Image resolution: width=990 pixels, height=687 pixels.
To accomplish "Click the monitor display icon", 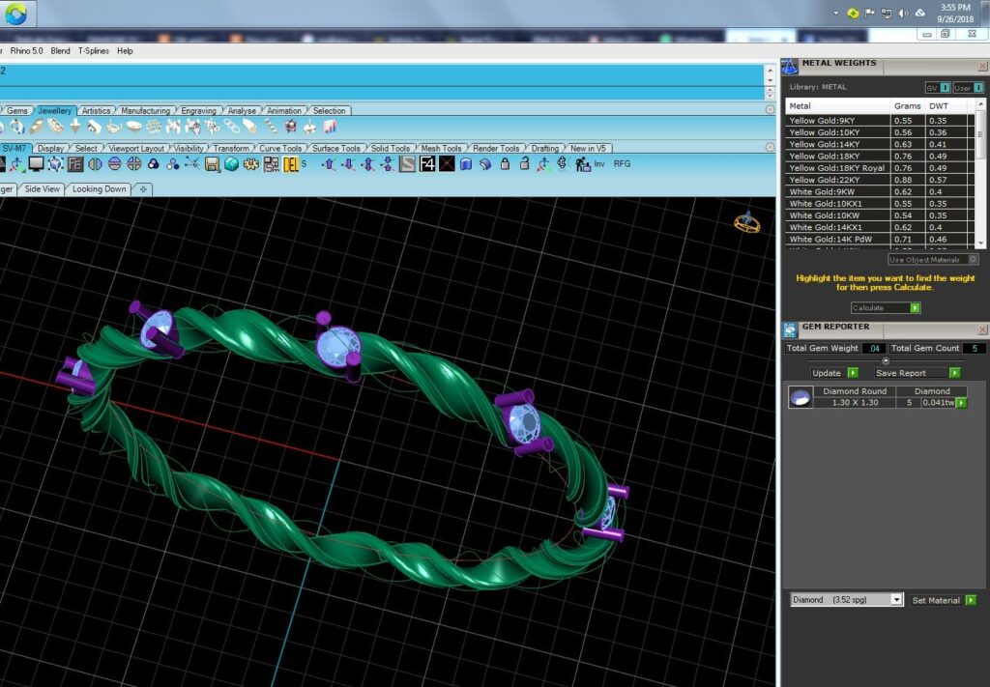I will point(36,164).
